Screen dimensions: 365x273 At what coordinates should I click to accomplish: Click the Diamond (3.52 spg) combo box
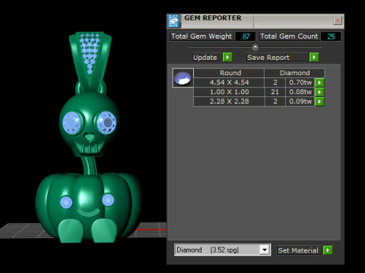(222, 250)
